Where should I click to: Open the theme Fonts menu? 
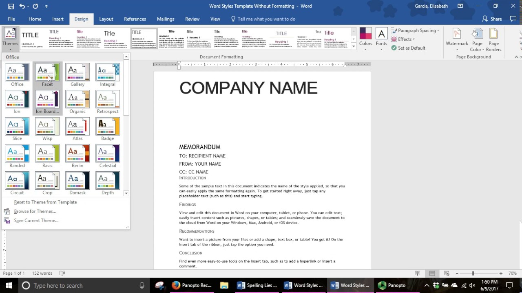[x=381, y=39]
